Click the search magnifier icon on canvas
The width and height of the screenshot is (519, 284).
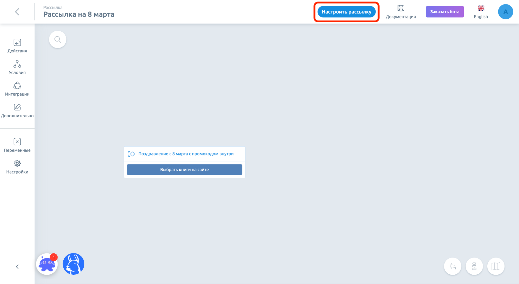pos(58,39)
